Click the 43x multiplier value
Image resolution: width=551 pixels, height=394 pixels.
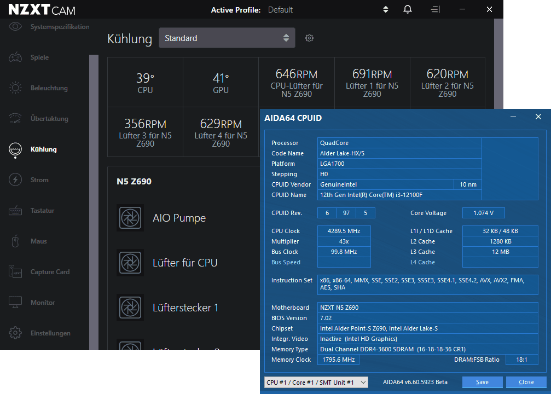tap(344, 241)
